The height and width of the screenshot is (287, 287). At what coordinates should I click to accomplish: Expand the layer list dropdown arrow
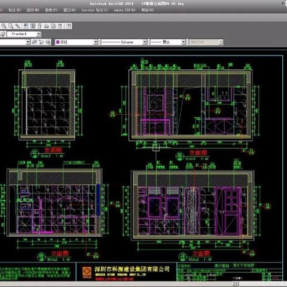pyautogui.click(x=28, y=42)
